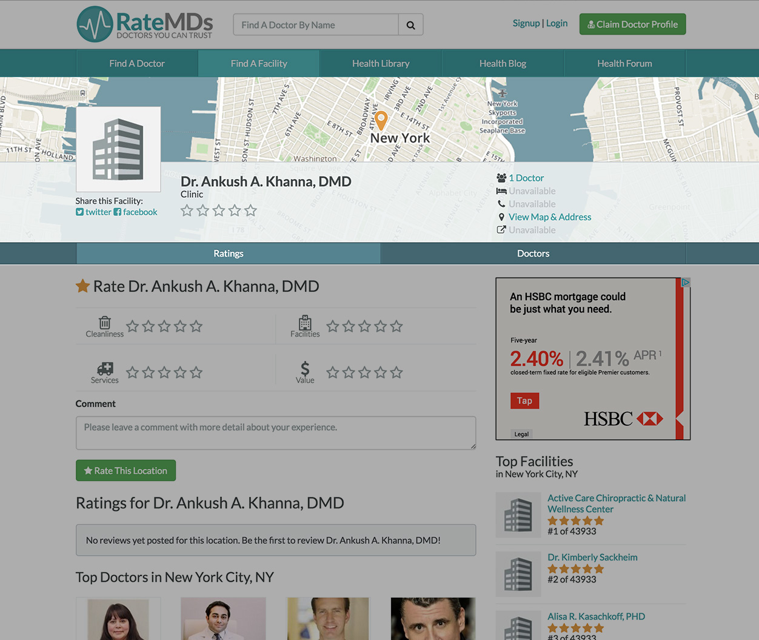Click the orange map pin on New York
The width and height of the screenshot is (759, 640).
click(381, 121)
